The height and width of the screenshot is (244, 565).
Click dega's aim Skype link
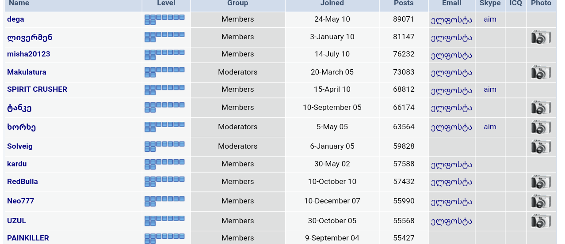[x=490, y=19]
